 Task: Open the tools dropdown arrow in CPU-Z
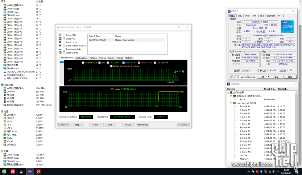(x=268, y=77)
